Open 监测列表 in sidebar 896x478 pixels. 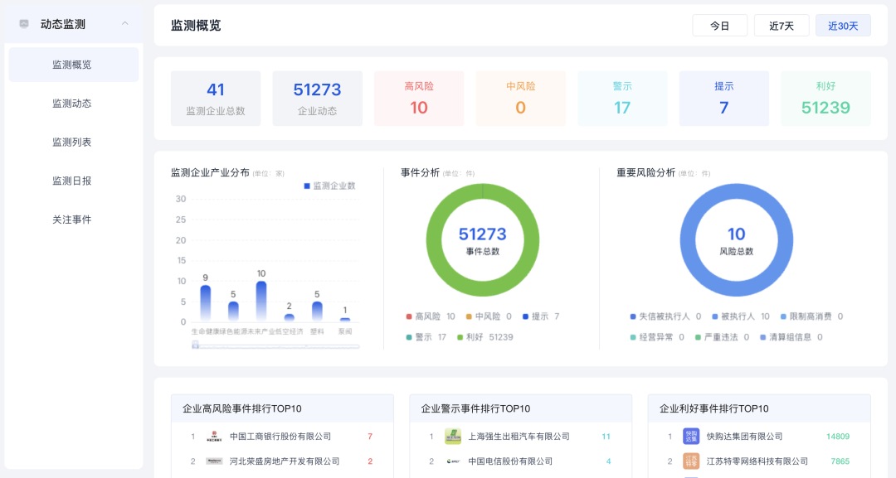(74, 142)
